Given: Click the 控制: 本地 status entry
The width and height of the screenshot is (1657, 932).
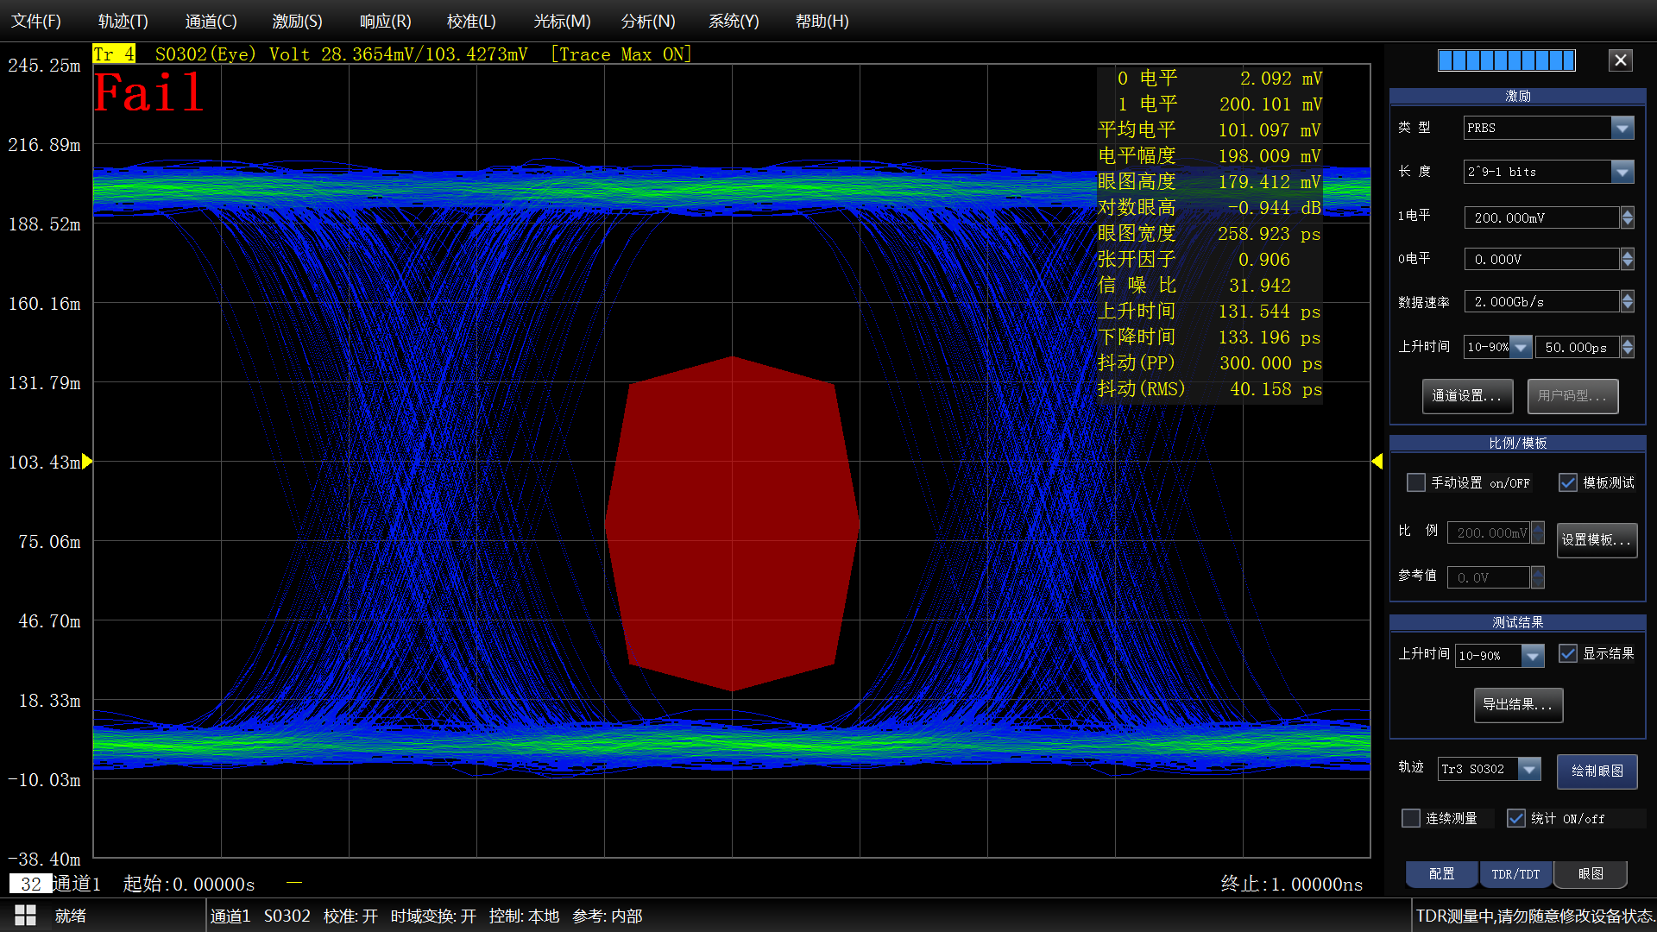Looking at the screenshot, I should click(x=524, y=916).
